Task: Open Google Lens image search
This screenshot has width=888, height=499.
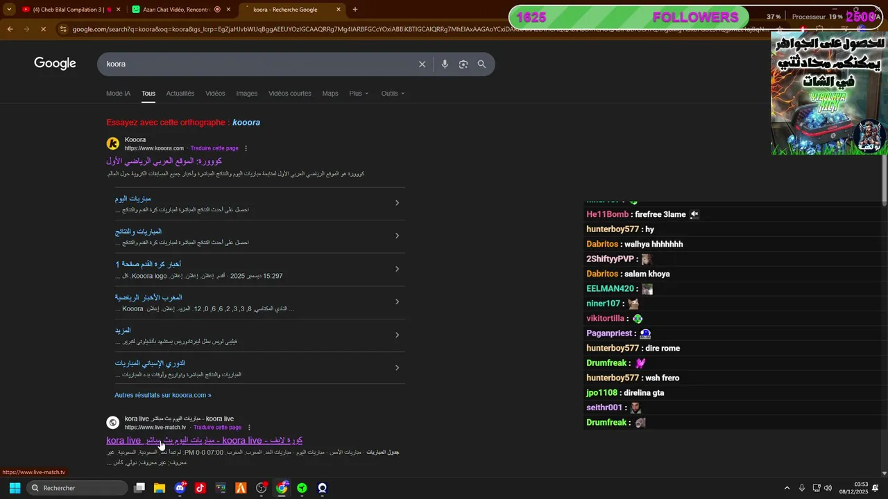Action: point(463,64)
